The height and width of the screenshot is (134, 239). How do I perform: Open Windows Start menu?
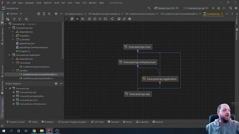(x=3, y=131)
